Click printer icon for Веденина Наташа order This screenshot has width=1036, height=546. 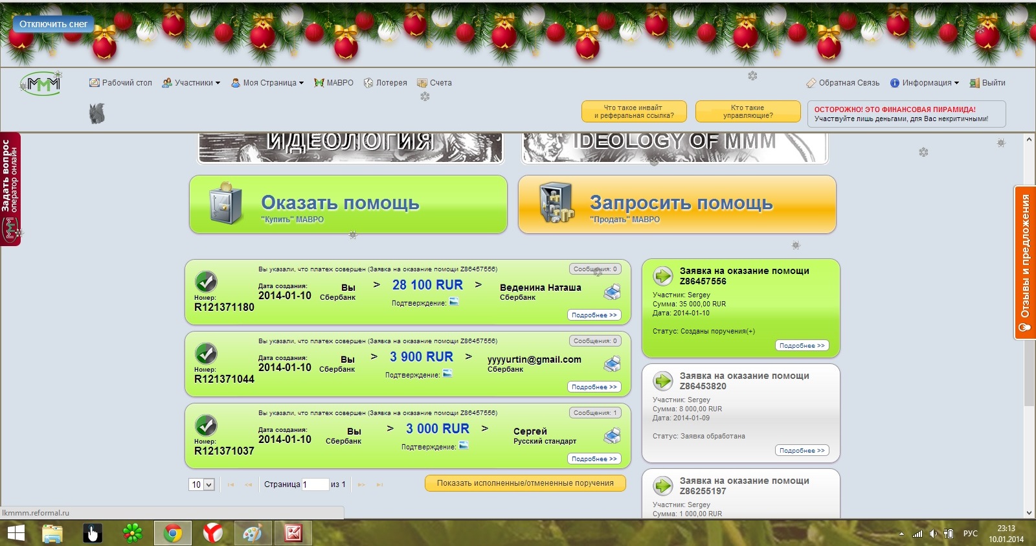coord(612,292)
